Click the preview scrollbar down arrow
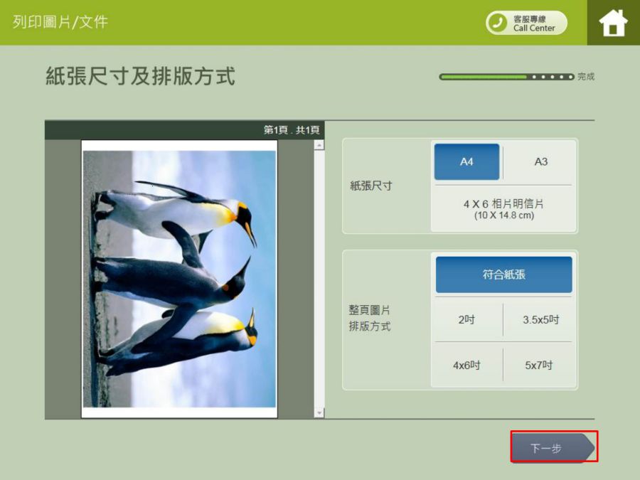The width and height of the screenshot is (640, 480). pyautogui.click(x=319, y=412)
